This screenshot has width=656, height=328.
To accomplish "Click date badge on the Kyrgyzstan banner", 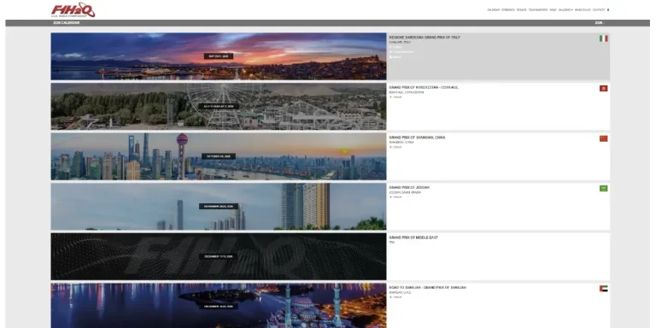I will (219, 106).
